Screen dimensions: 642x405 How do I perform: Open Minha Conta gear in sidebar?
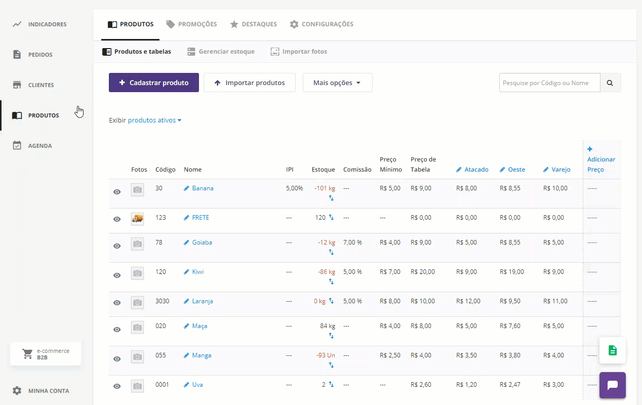pos(17,391)
